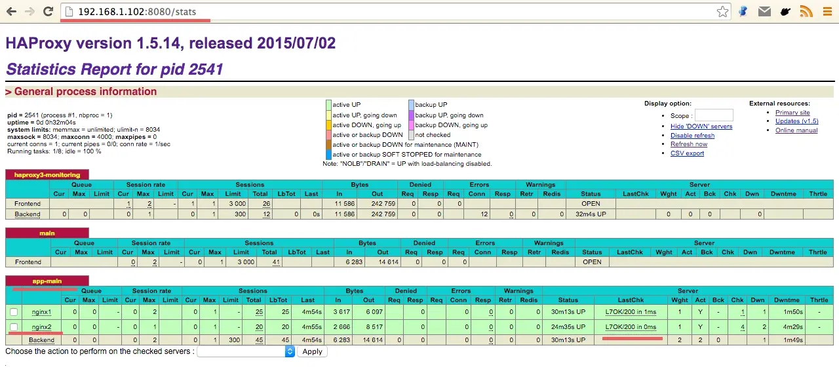The height and width of the screenshot is (371, 839).
Task: Open the Updates (v1.5) link
Action: pyautogui.click(x=796, y=121)
